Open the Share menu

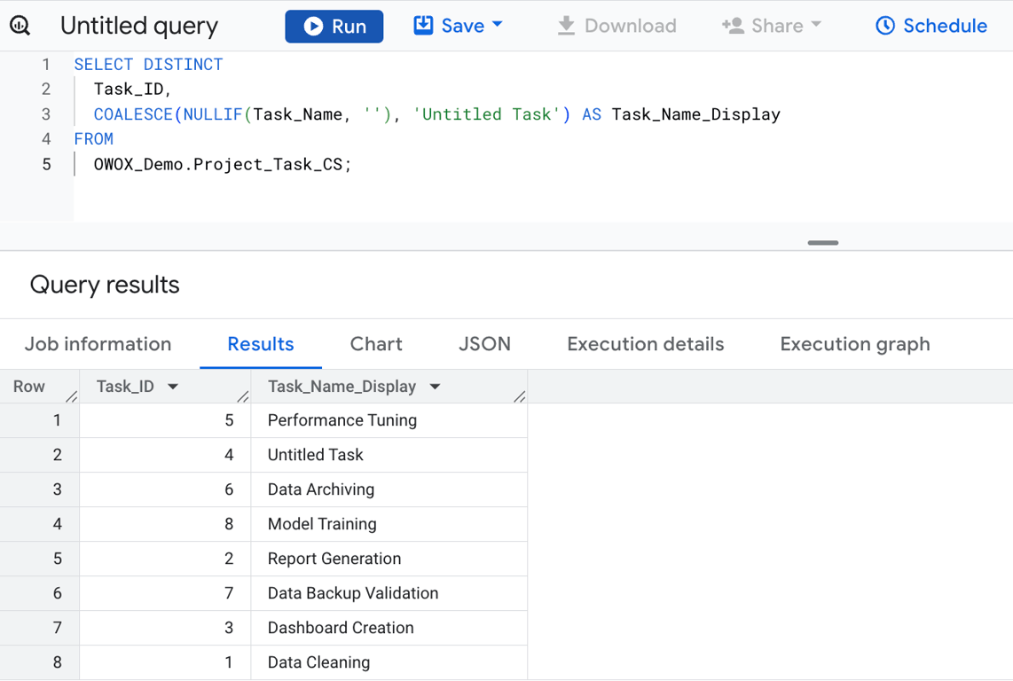point(772,26)
